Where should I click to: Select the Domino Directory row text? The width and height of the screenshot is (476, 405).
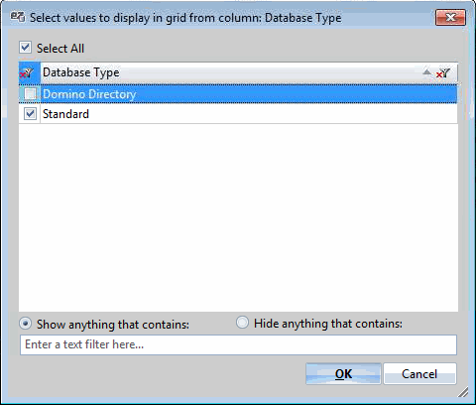89,94
